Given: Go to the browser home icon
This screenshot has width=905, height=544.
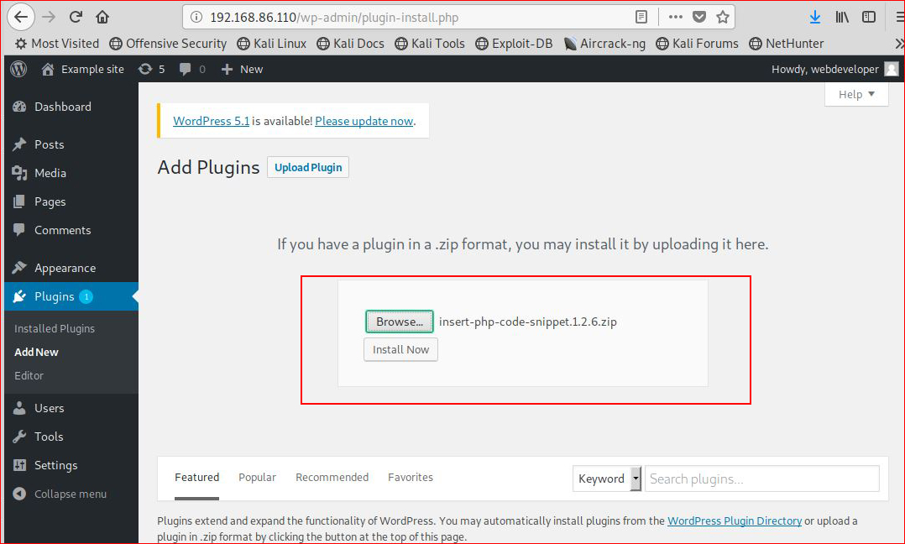Looking at the screenshot, I should (102, 17).
